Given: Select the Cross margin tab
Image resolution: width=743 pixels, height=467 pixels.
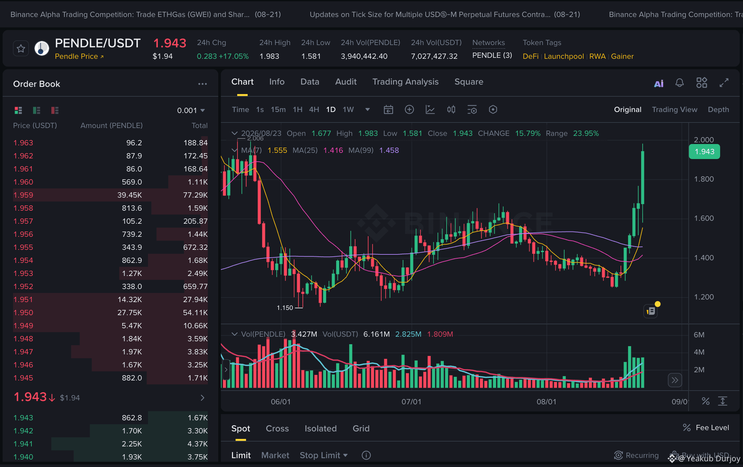Looking at the screenshot, I should tap(277, 428).
